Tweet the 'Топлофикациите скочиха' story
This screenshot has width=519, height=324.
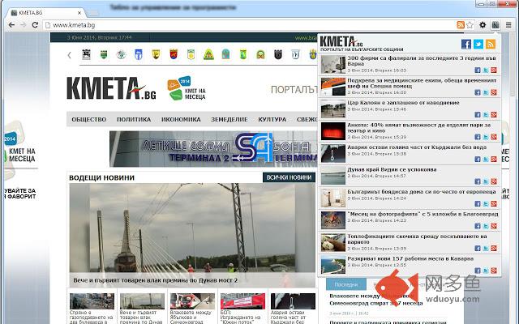click(x=486, y=249)
